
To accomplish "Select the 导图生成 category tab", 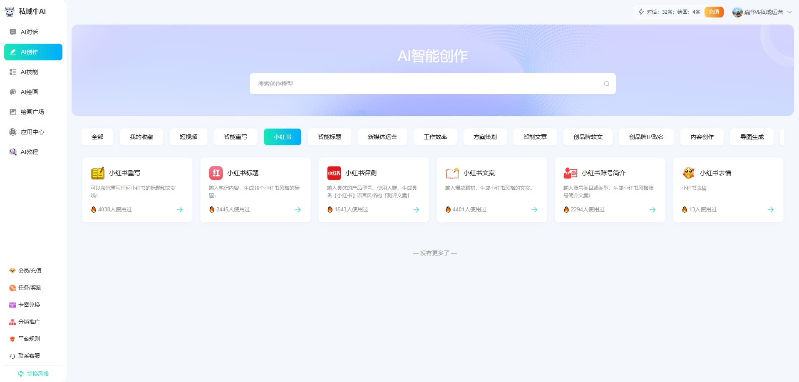I will click(x=752, y=137).
